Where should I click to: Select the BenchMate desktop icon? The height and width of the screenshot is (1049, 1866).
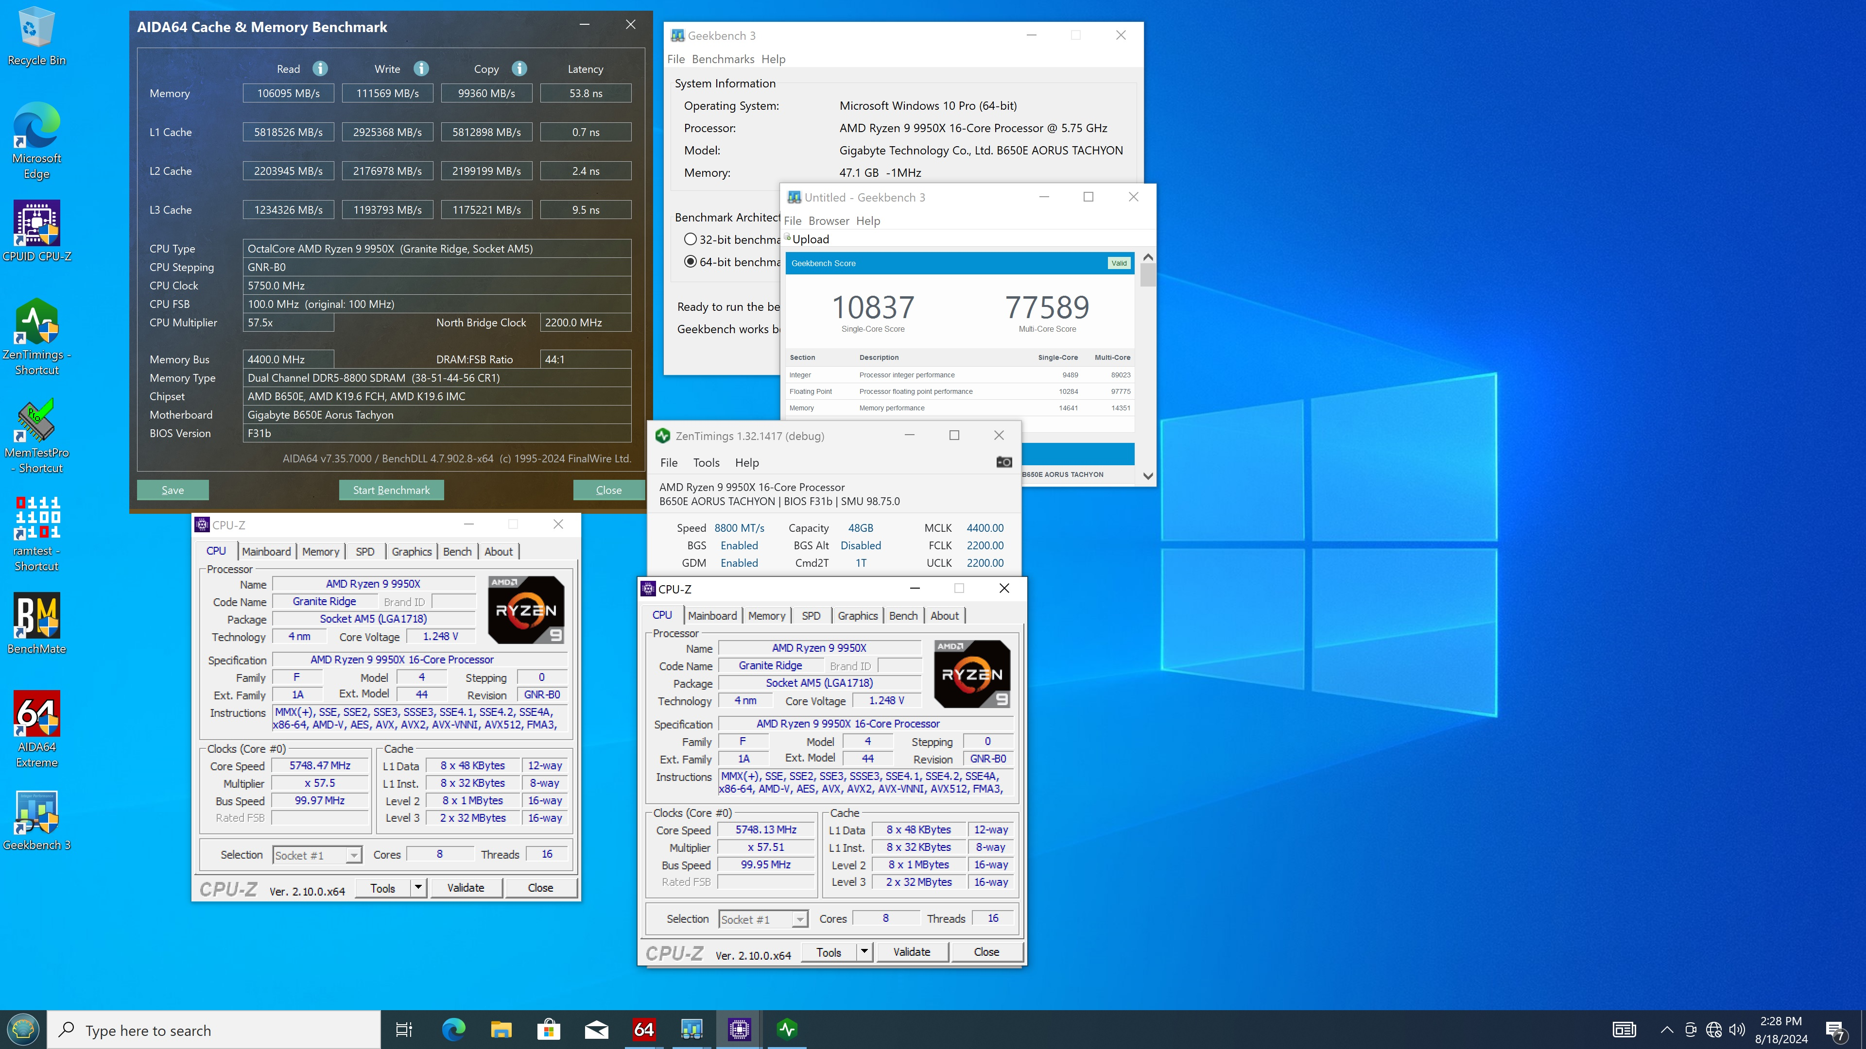coord(36,624)
